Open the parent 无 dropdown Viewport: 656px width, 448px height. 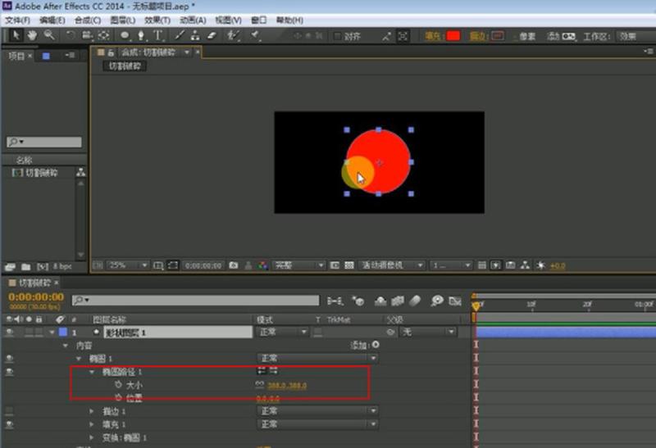click(427, 333)
